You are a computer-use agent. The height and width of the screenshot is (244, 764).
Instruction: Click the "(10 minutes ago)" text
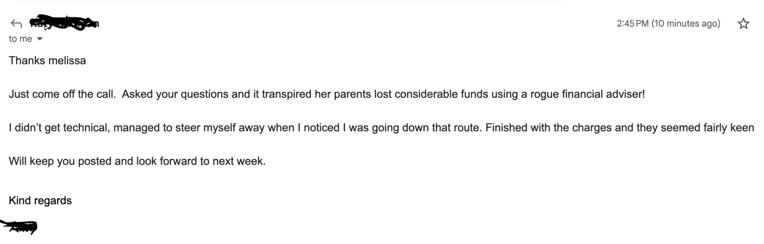coord(686,24)
